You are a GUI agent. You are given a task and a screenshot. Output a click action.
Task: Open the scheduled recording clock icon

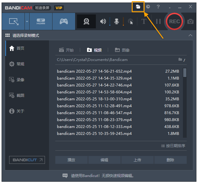[148, 7]
